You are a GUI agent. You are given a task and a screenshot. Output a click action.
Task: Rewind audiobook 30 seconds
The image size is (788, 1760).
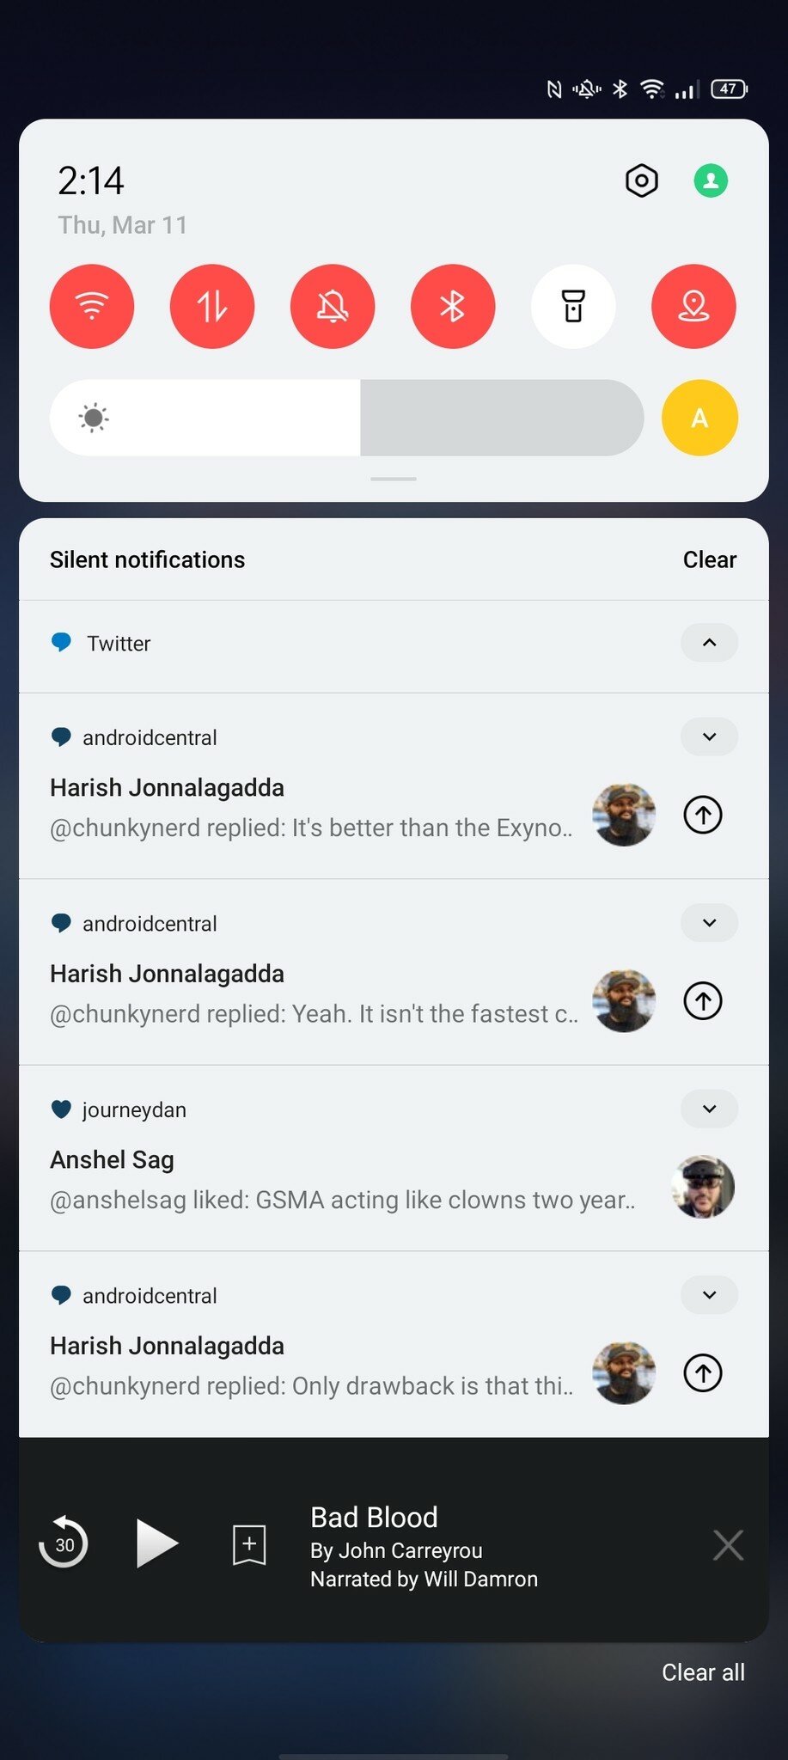tap(64, 1543)
